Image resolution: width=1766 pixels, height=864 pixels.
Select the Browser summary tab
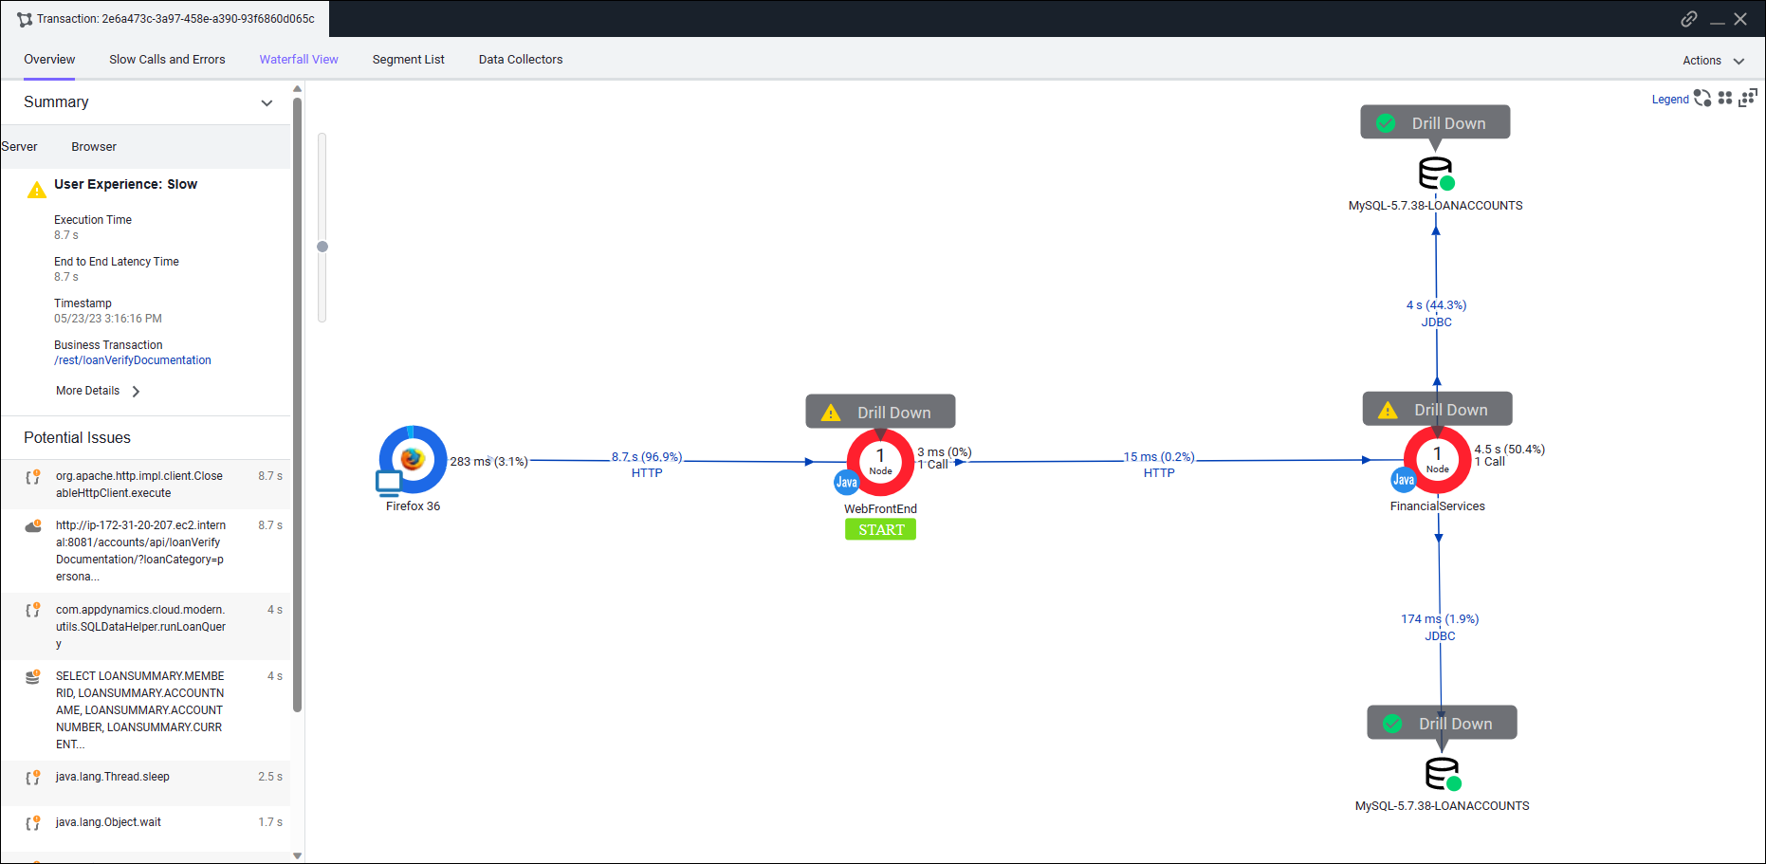point(94,147)
